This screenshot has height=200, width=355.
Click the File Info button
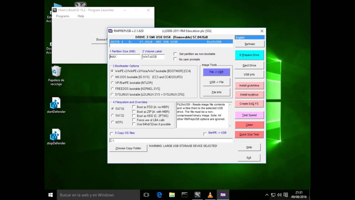(216, 92)
